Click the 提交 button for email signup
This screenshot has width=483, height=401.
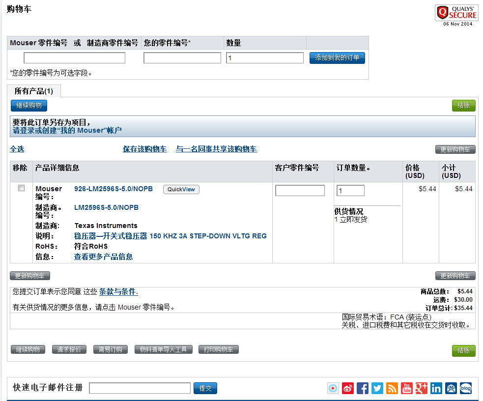pyautogui.click(x=205, y=388)
